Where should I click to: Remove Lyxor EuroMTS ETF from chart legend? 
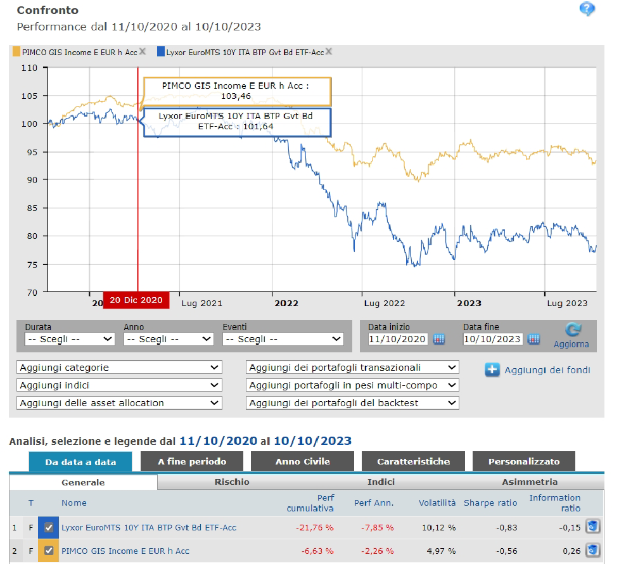tap(329, 51)
